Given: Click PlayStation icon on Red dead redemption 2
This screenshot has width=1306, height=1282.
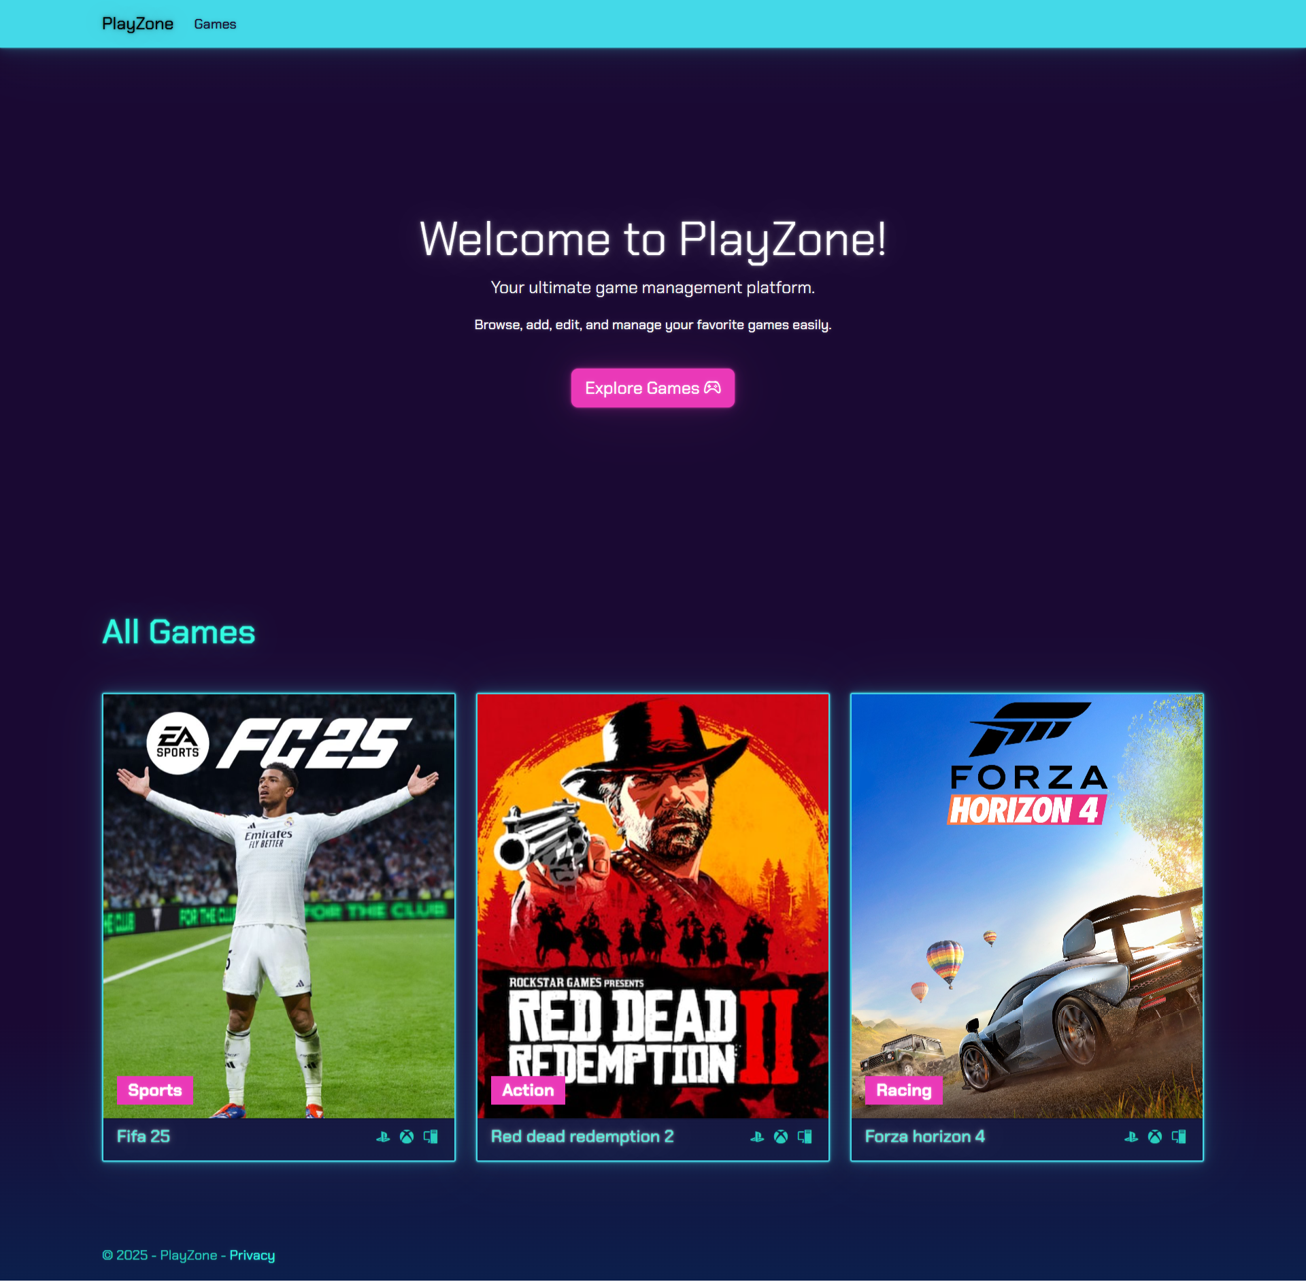Looking at the screenshot, I should 757,1137.
